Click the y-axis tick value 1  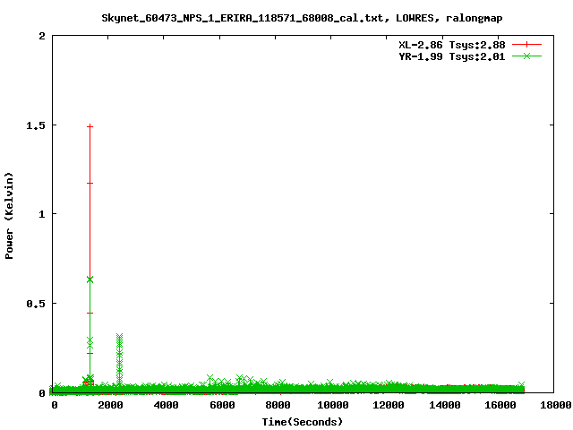tap(42, 214)
